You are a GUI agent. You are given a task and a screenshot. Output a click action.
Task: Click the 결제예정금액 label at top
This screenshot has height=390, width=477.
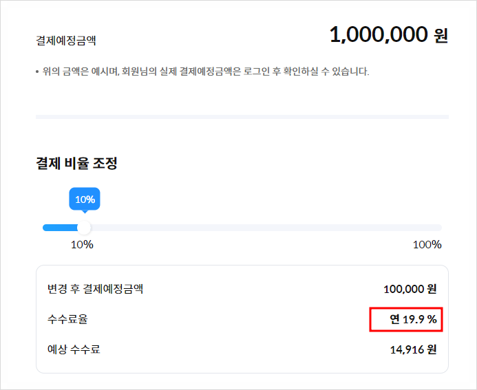(x=66, y=41)
